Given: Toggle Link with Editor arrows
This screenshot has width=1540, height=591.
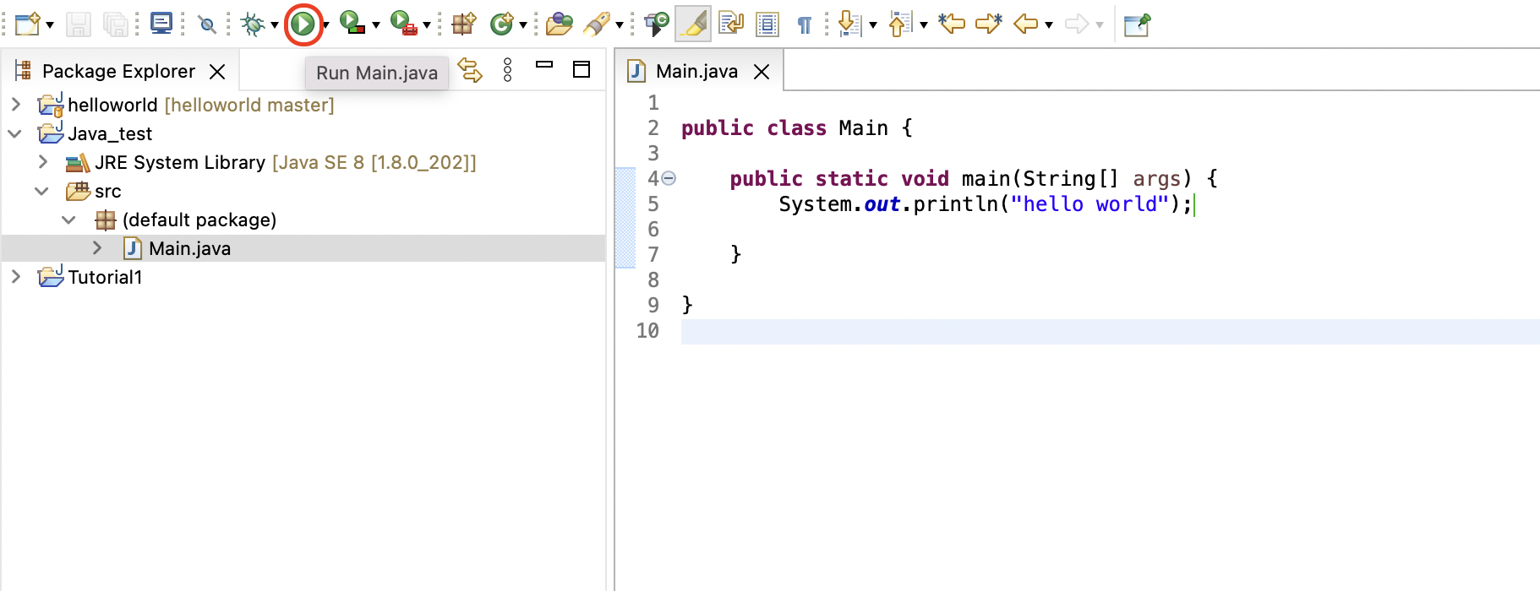Looking at the screenshot, I should pyautogui.click(x=470, y=70).
